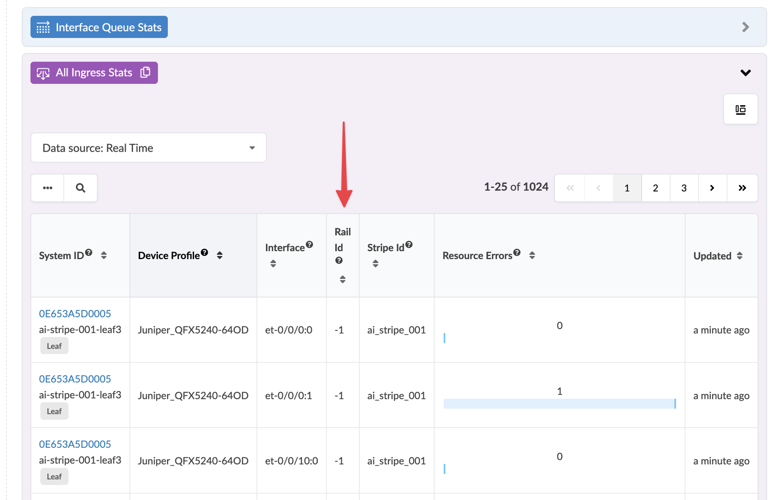Sort table by Updated column
Viewport: 771px width, 500px height.
coord(740,256)
